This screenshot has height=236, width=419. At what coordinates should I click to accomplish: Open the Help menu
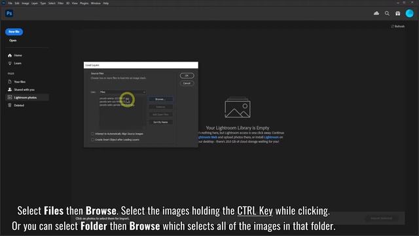tap(106, 3)
